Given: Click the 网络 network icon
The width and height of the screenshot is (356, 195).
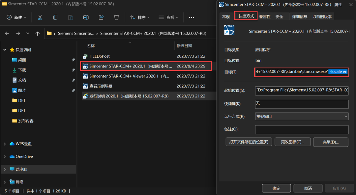Looking at the screenshot, I should [x=12, y=182].
